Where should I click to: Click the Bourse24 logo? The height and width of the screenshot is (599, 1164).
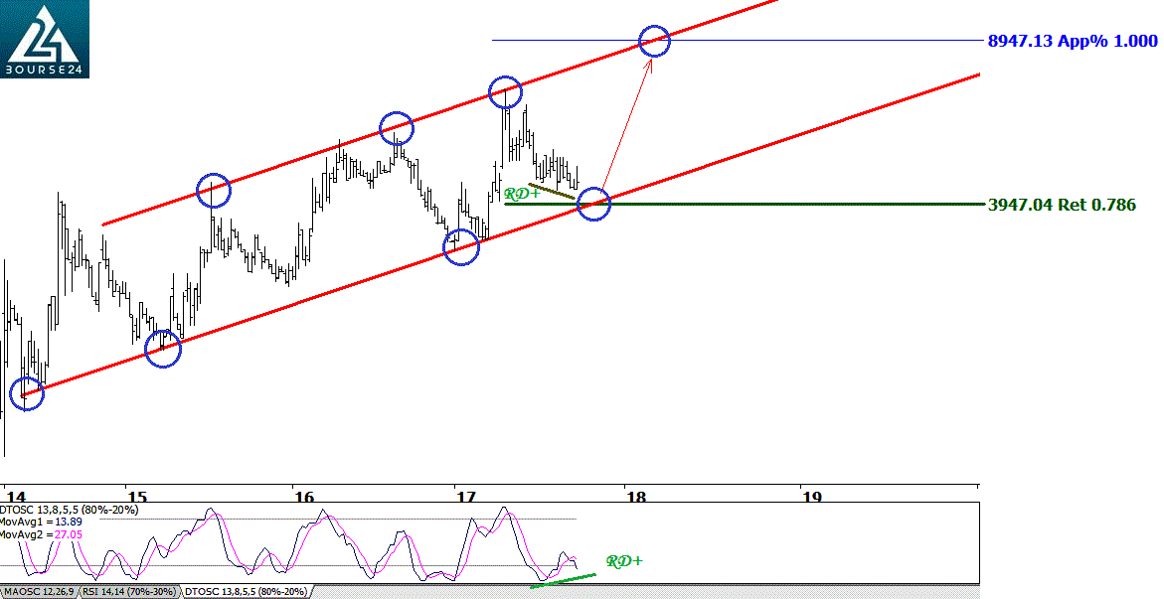45,39
